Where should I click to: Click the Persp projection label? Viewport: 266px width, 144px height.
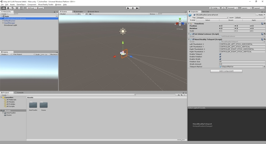[x=180, y=29]
